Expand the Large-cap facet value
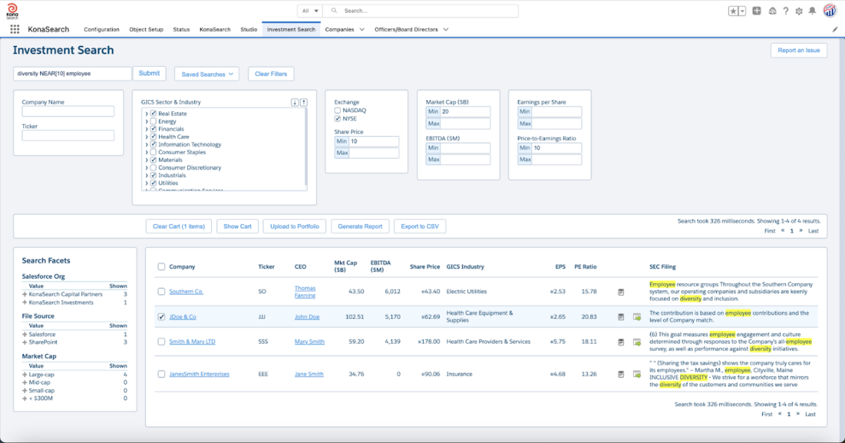The height and width of the screenshot is (443, 845). 25,375
